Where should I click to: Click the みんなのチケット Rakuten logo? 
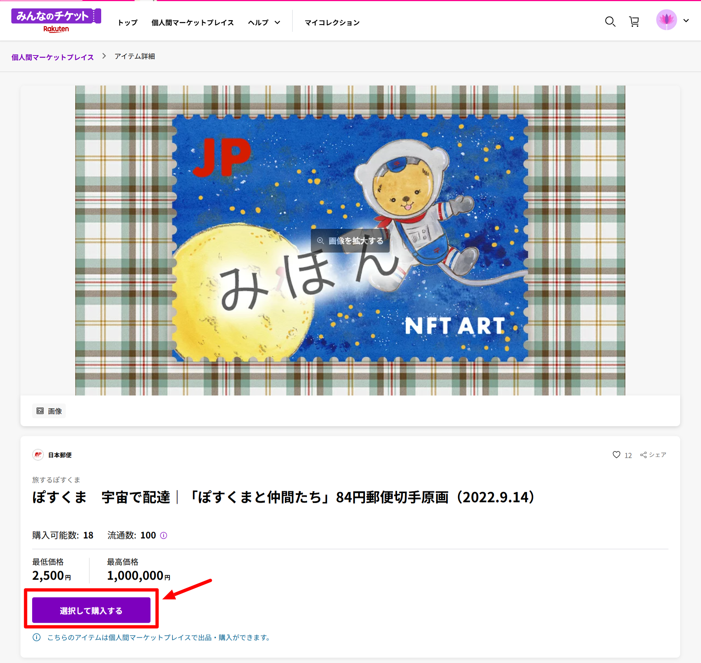click(56, 19)
